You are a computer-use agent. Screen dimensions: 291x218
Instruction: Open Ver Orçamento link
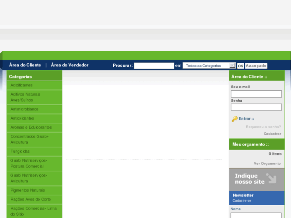point(267,164)
